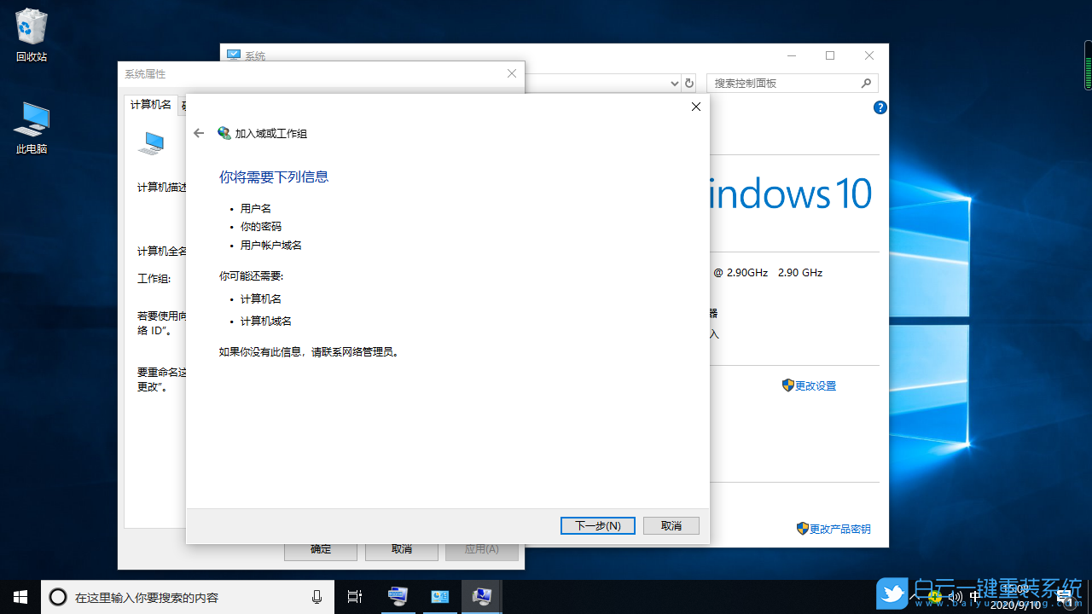Viewport: 1092px width, 614px height.
Task: Click the back arrow in 加入域或工作组 wizard
Action: point(198,133)
